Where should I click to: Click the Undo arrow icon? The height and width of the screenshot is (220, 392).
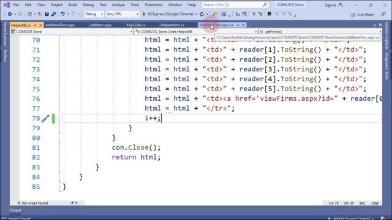click(62, 14)
